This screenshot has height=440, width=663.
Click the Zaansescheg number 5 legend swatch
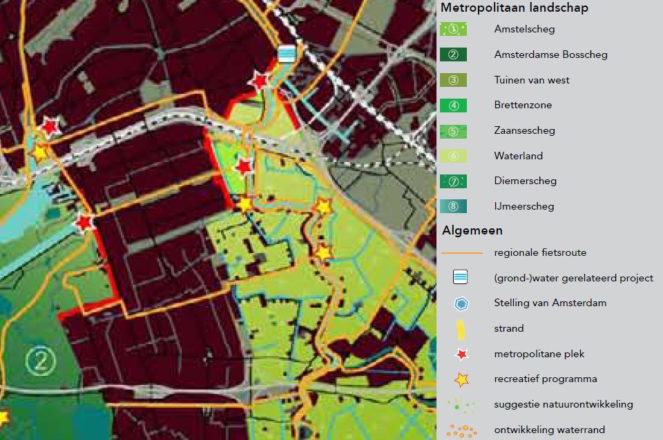click(x=453, y=131)
